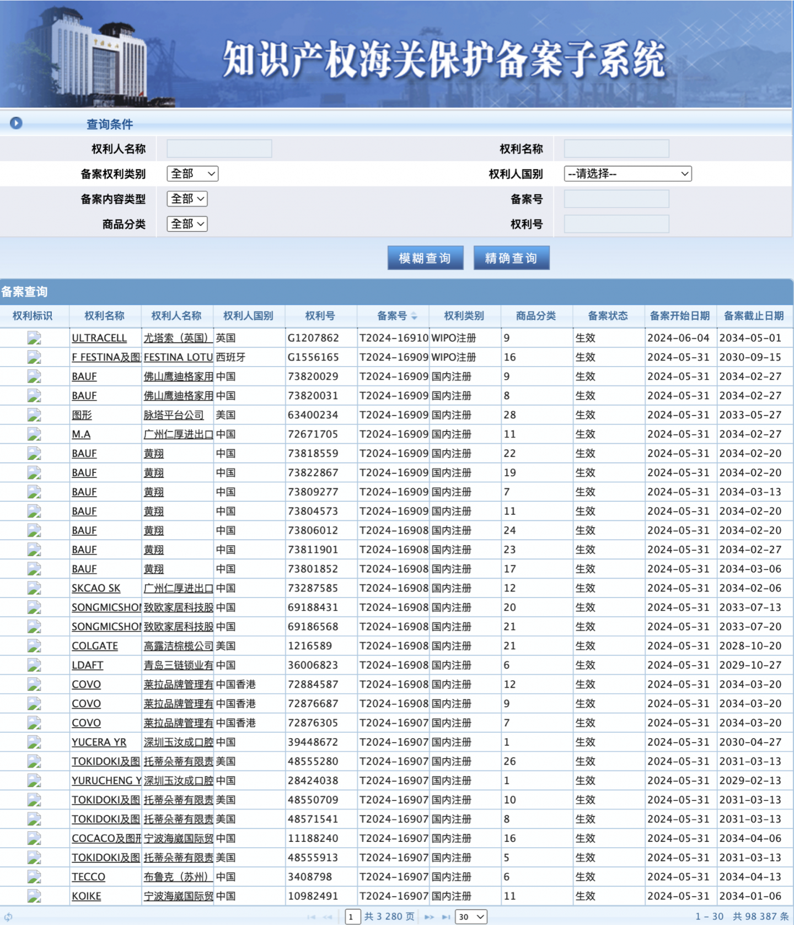Open the KOIKE right name link

pyautogui.click(x=87, y=896)
